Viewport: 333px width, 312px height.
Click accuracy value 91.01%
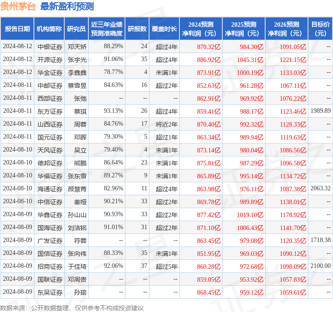[x=113, y=227]
